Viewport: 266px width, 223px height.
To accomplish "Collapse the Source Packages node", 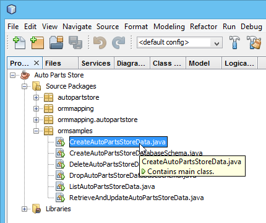I will point(24,86).
